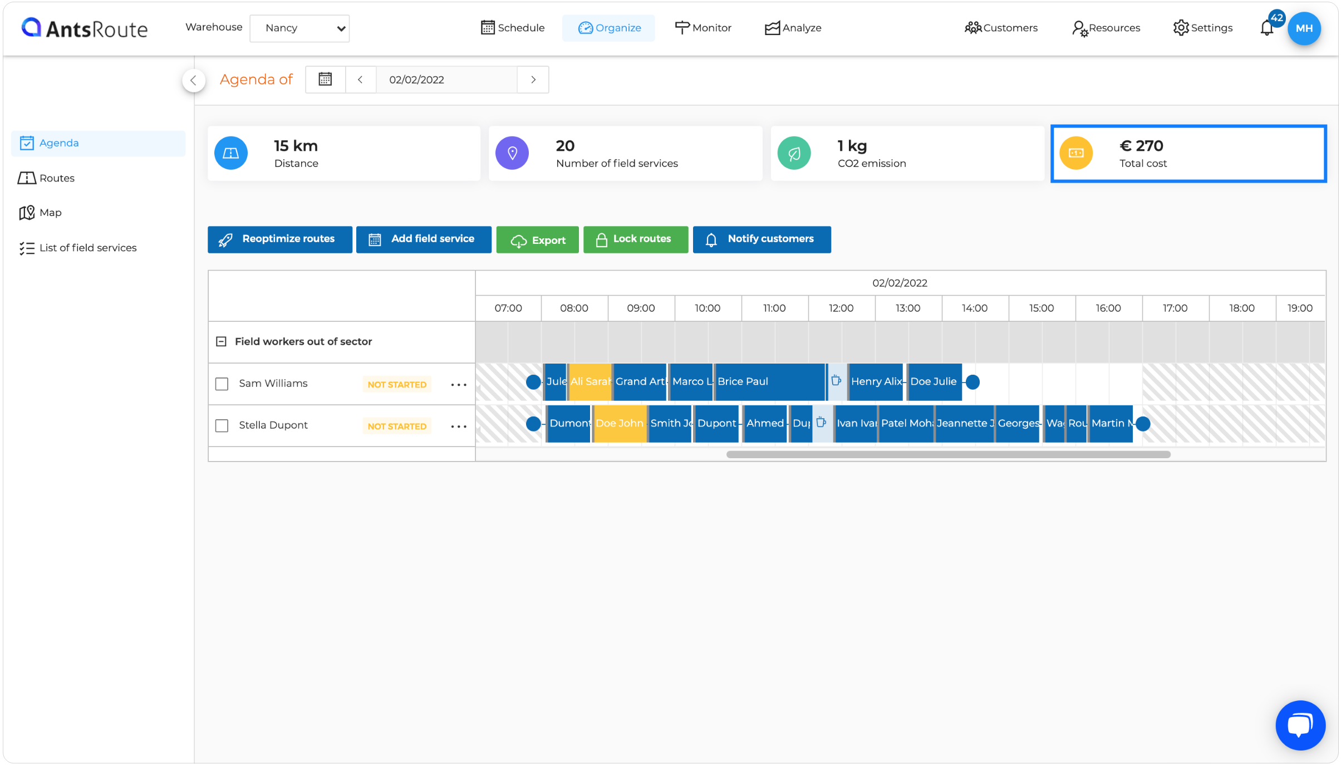Screen dimensions: 1341x765
Task: Open Stella Dupont more options menu
Action: [x=459, y=426]
